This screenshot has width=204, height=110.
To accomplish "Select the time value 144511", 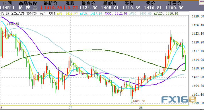I will point(7,8).
